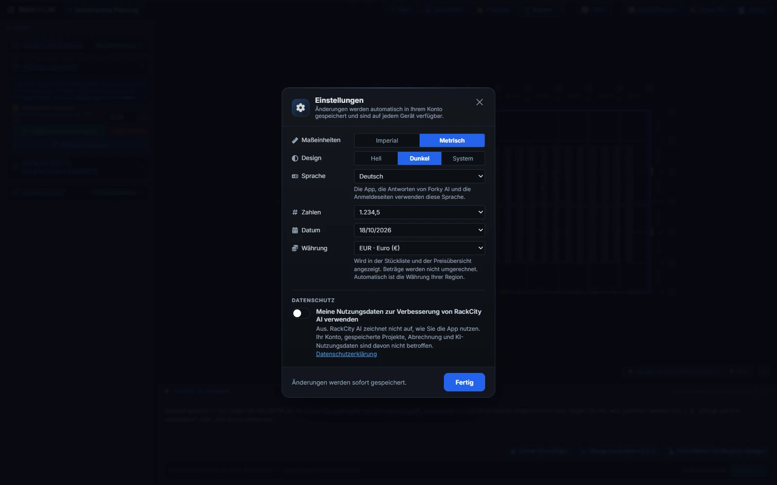Screen dimensions: 777x485
Task: Close the Einstellungen dialog with the X
Action: click(x=479, y=102)
